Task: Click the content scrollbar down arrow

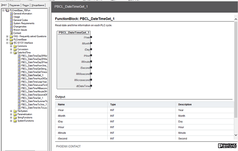Action: [x=236, y=135]
